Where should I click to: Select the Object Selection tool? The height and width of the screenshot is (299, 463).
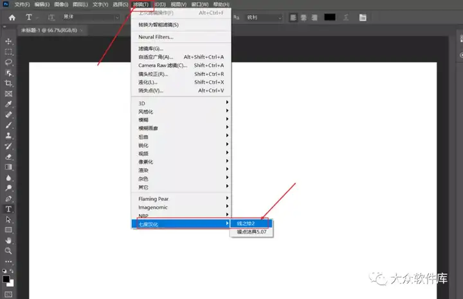[x=8, y=73]
